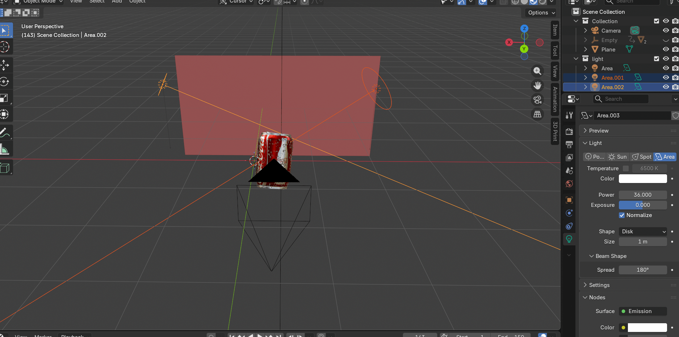679x337 pixels.
Task: Open the World properties tab
Action: (x=569, y=183)
